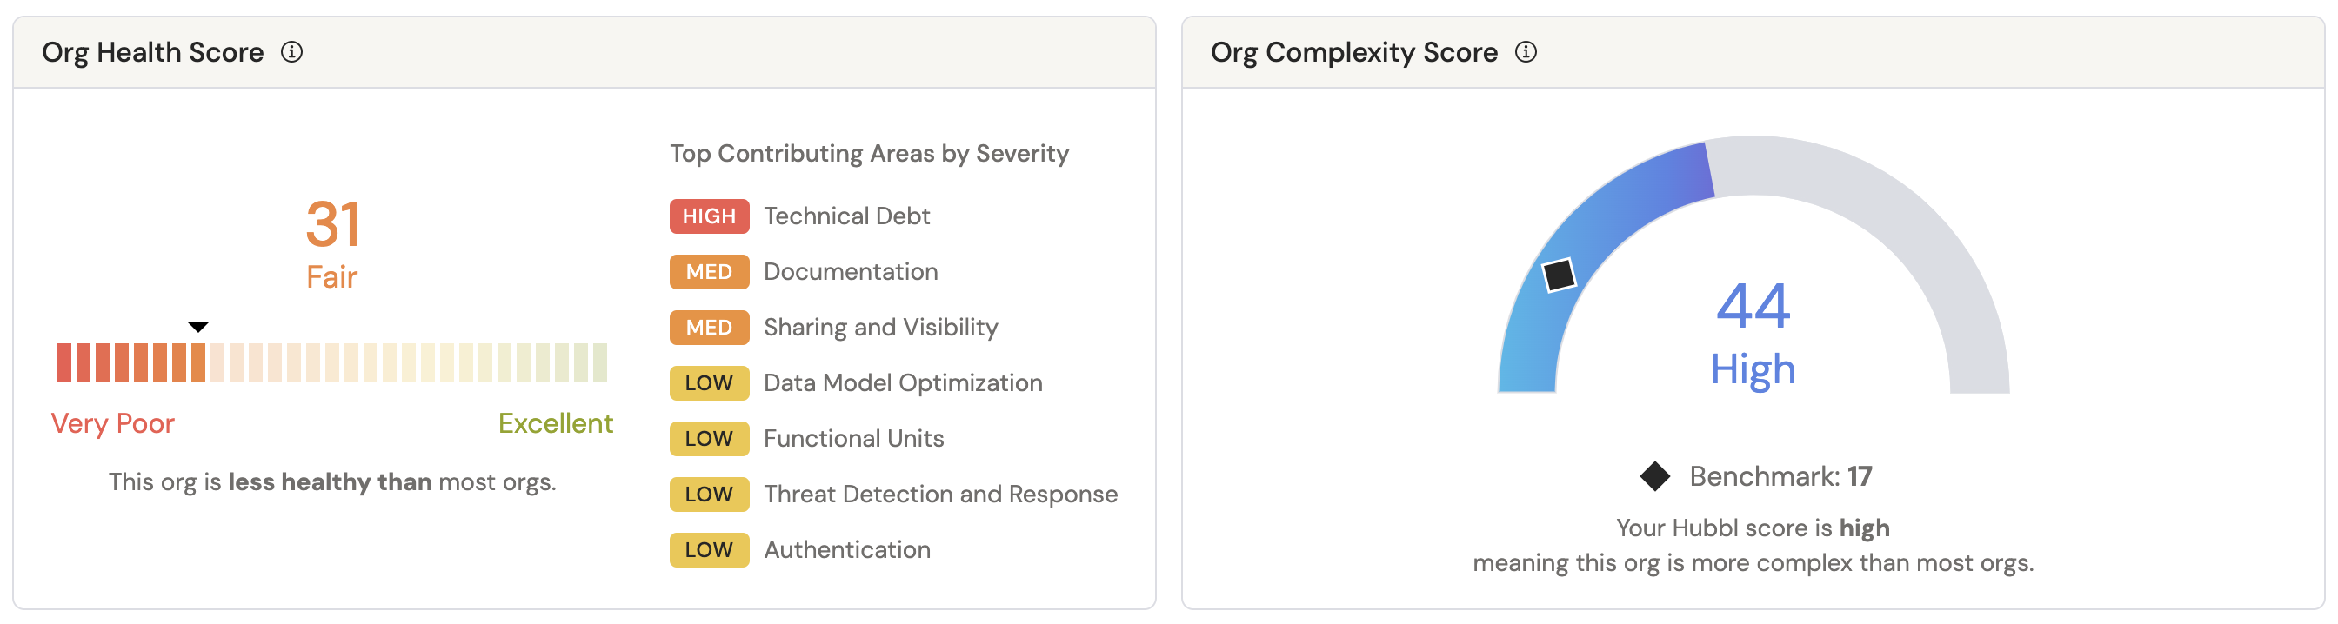Click the Very Poor scale label
This screenshot has height=624, width=2338.
pos(112,424)
